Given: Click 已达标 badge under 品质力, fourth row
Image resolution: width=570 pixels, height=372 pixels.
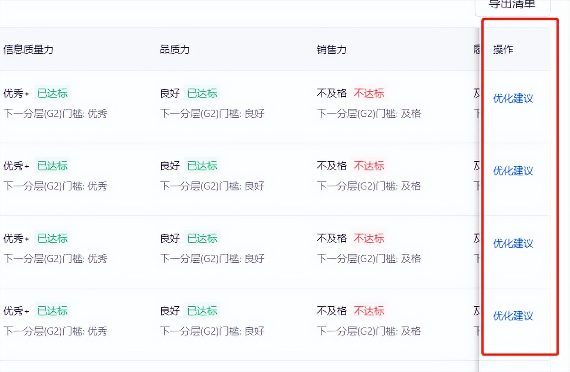Looking at the screenshot, I should (x=202, y=311).
